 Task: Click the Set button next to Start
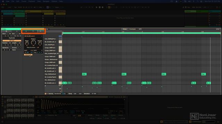tap(10, 34)
